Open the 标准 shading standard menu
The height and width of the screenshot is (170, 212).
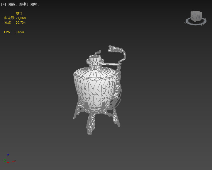23,4
